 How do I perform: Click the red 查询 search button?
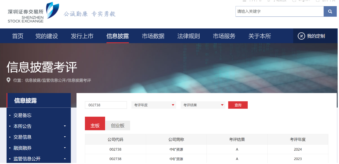coord(238,105)
